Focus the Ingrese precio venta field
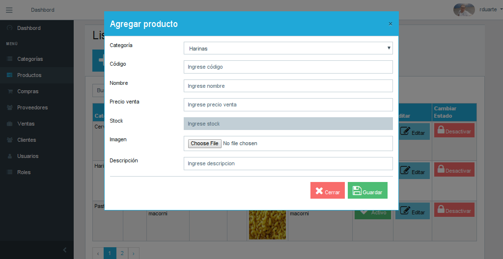The height and width of the screenshot is (259, 503). pyautogui.click(x=288, y=104)
